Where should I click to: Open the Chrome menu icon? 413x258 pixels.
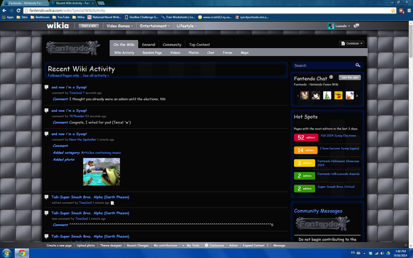pos(409,11)
